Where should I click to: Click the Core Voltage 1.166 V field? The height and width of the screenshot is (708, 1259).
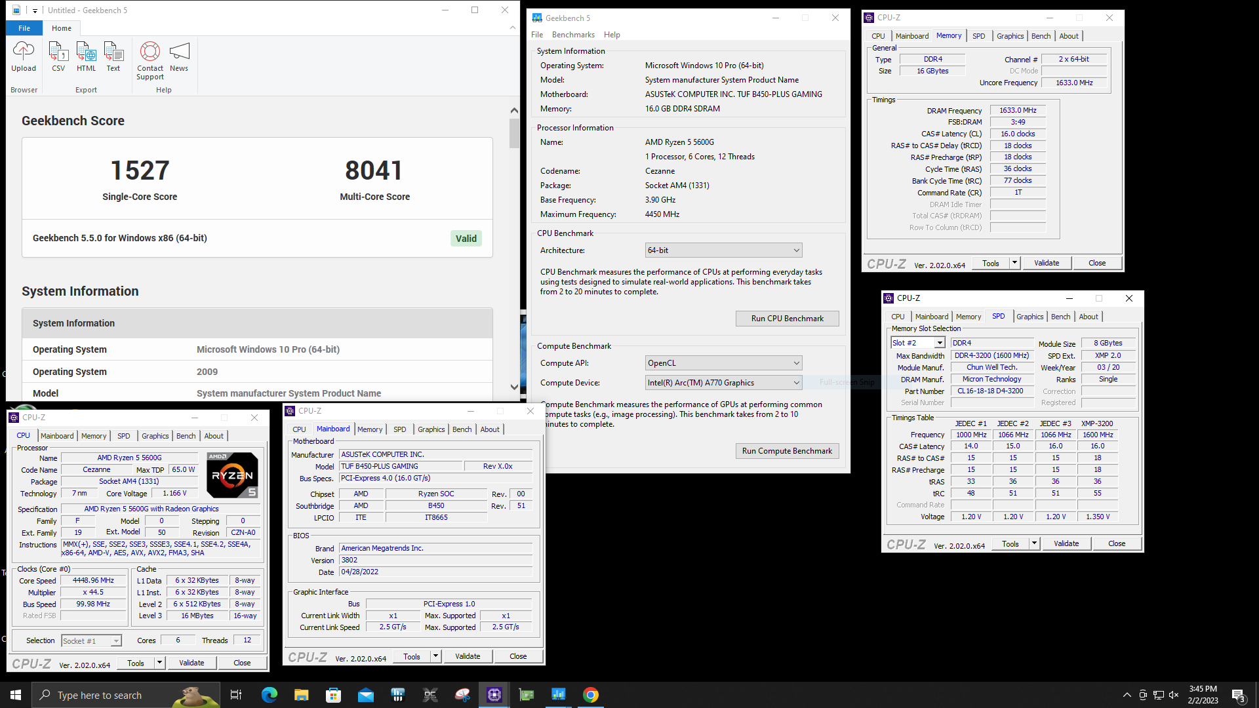(x=174, y=494)
